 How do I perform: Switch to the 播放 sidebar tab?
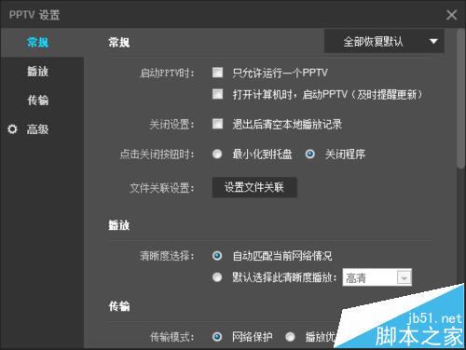[37, 72]
